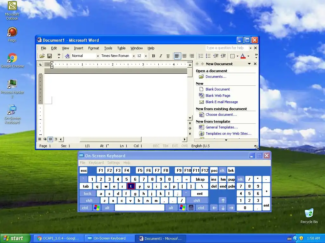Viewport: 325px width, 243px height.
Task: Click the Save floppy disk icon
Action: tap(50, 56)
